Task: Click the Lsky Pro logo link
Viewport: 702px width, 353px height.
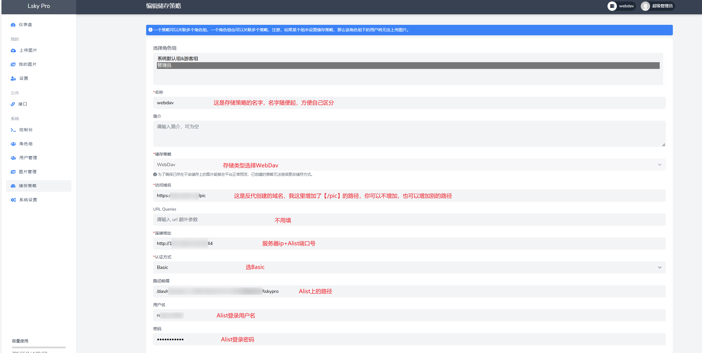Action: [x=39, y=6]
